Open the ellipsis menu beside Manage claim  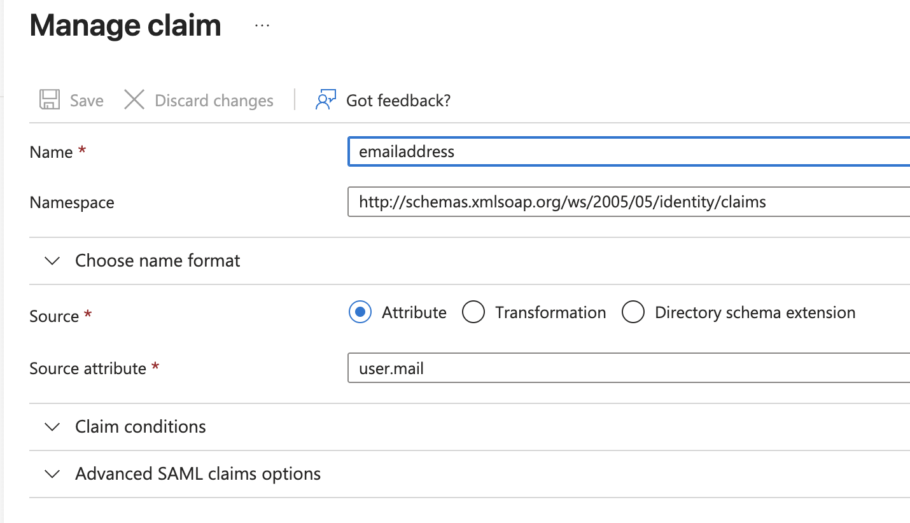point(262,26)
